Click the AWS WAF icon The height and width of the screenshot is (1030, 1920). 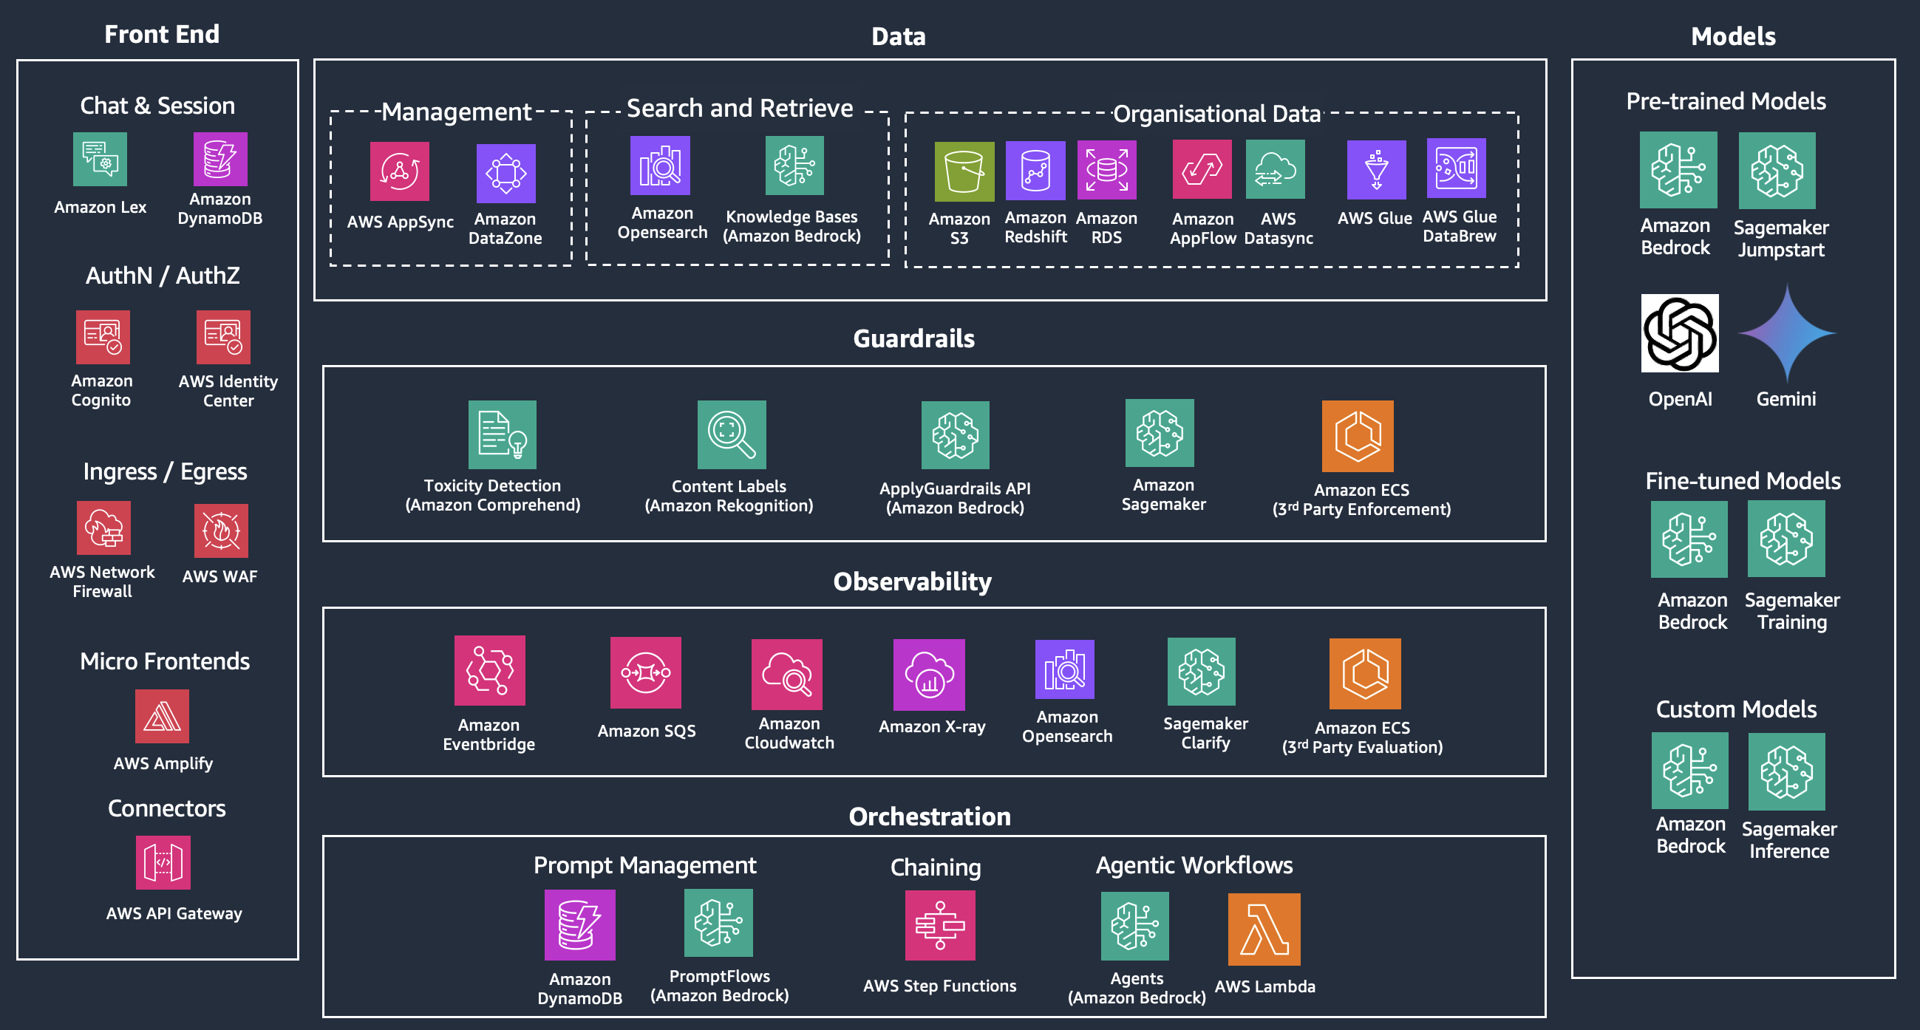pos(221,531)
